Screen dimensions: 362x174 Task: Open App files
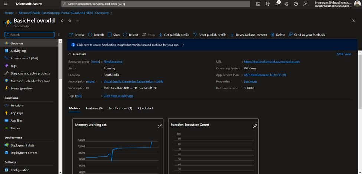(x=29, y=121)
